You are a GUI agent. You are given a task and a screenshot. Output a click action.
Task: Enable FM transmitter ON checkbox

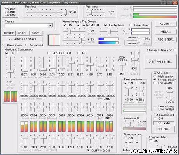pyautogui.click(x=155, y=118)
